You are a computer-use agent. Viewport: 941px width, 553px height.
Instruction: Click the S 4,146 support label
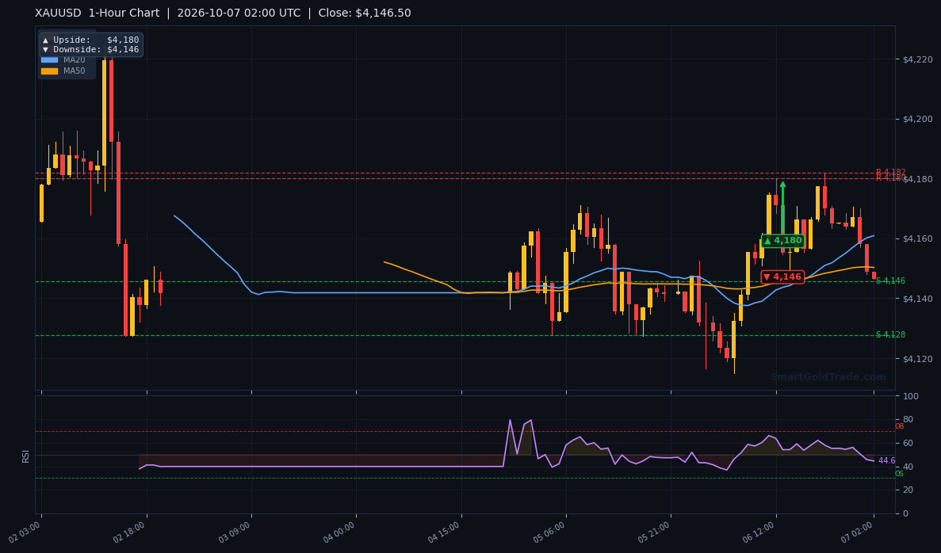click(x=890, y=280)
